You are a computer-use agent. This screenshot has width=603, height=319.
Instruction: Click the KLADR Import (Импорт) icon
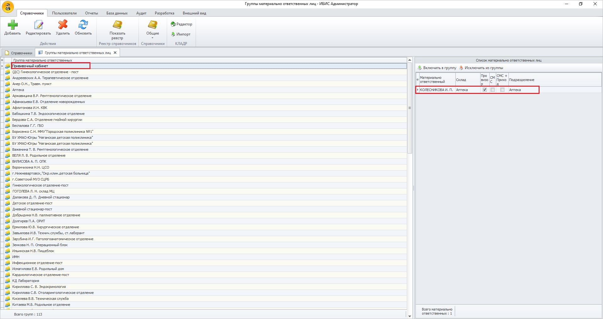(173, 34)
